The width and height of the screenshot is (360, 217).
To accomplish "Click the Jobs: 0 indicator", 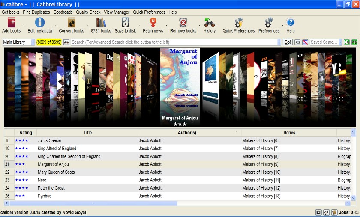I will point(346,213).
